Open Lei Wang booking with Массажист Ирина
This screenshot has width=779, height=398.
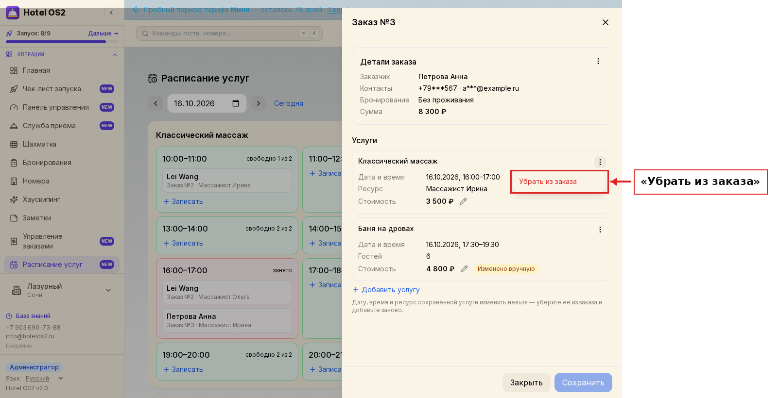coord(227,181)
